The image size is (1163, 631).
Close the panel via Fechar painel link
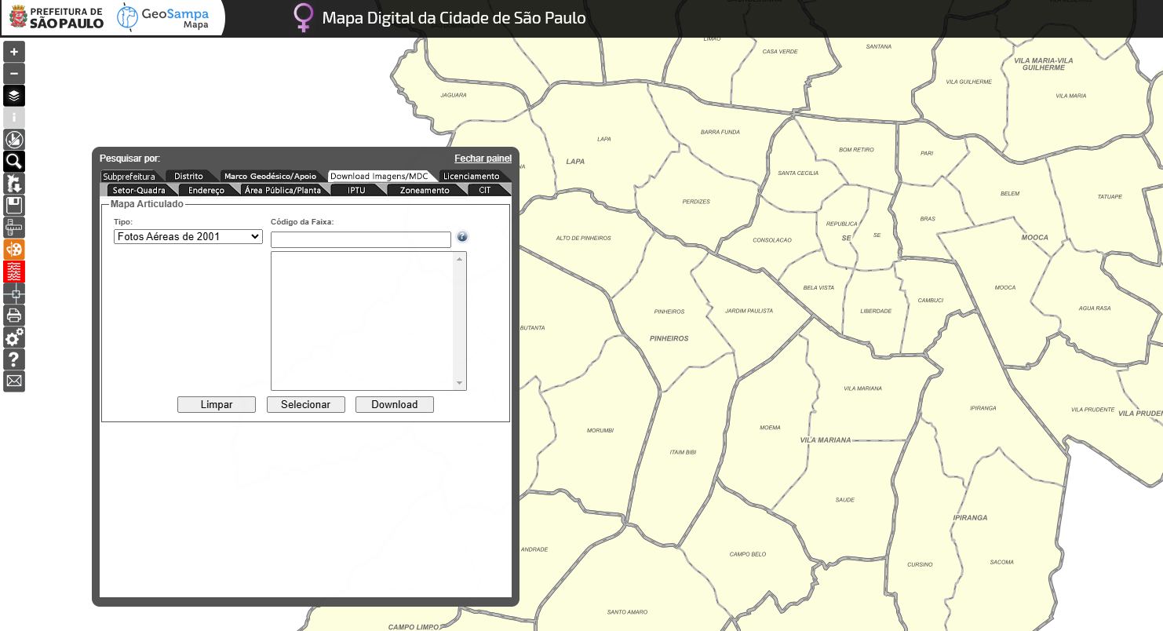tap(483, 159)
